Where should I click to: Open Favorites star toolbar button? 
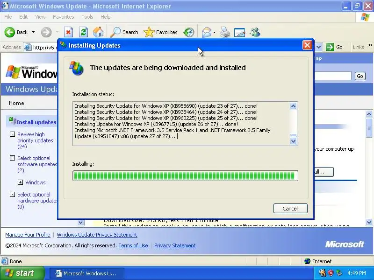tap(160, 32)
